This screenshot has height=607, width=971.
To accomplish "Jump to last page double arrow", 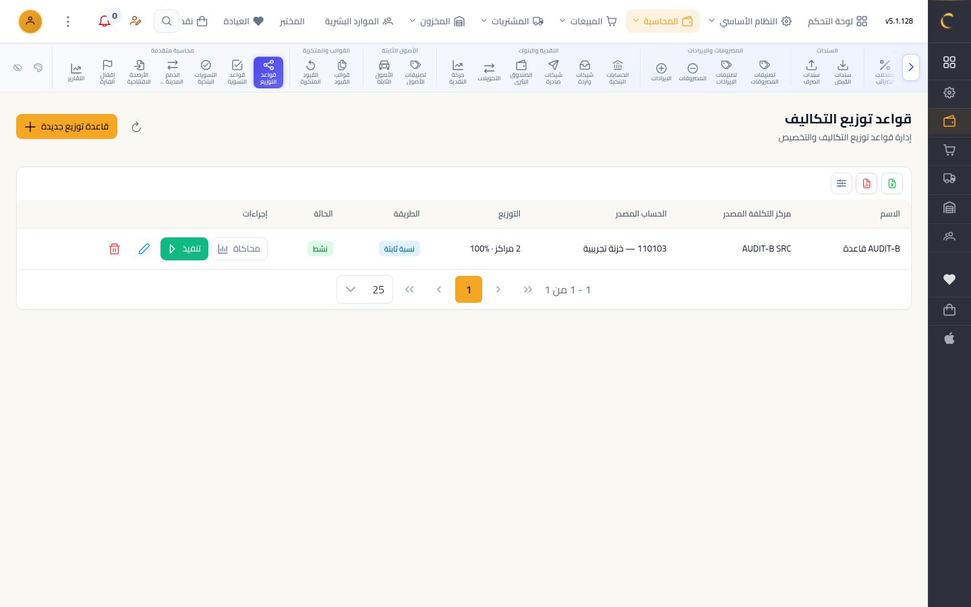I will click(x=409, y=289).
